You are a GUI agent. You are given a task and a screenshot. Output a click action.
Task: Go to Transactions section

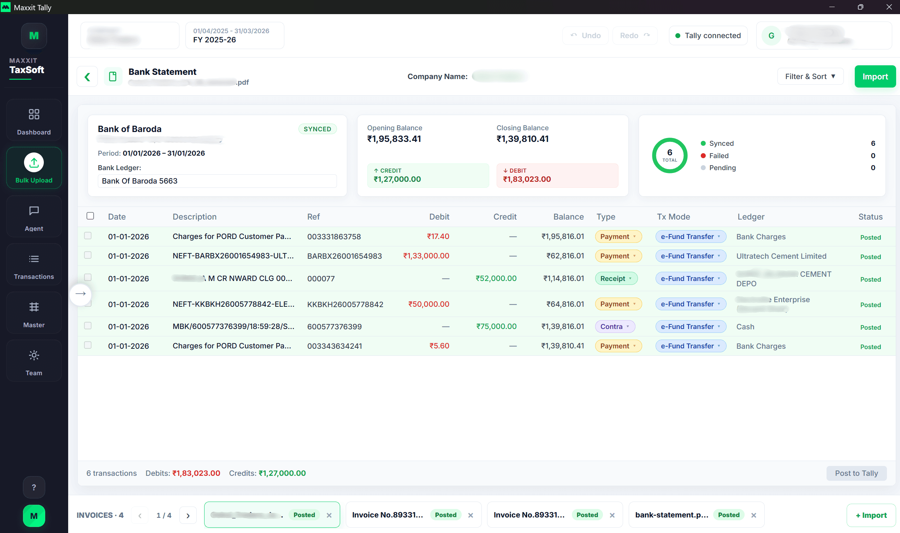point(34,265)
